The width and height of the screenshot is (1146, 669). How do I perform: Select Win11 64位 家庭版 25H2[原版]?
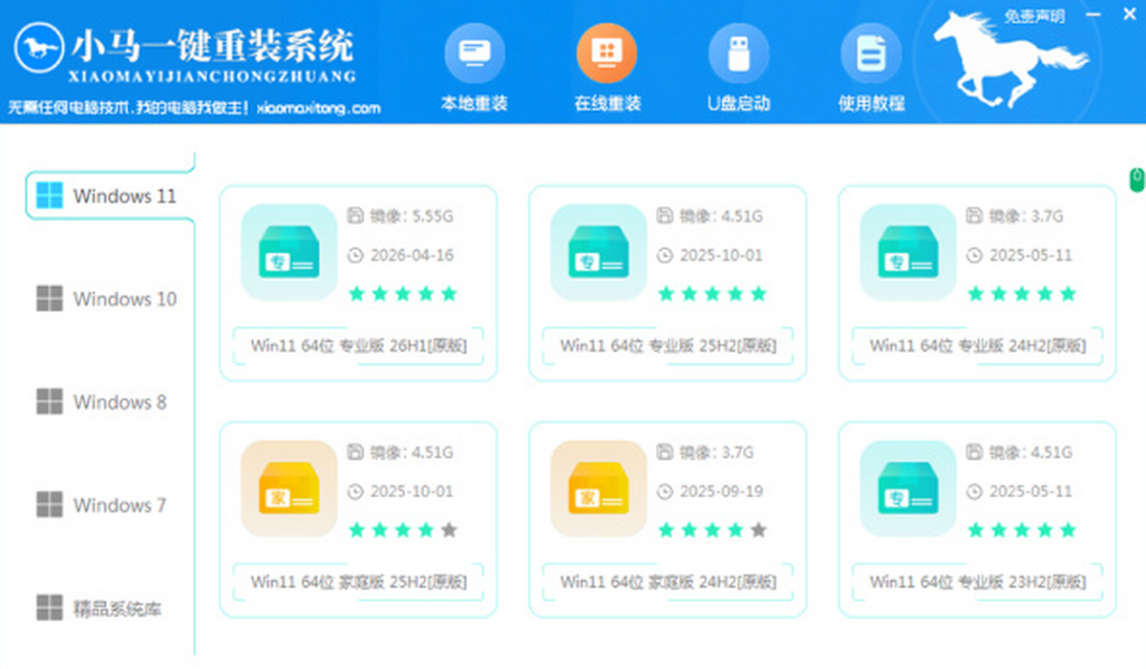click(x=358, y=581)
